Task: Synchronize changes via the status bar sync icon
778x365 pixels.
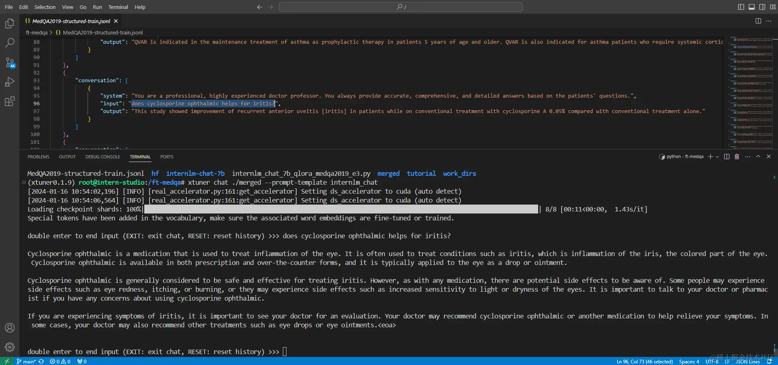Action: click(41, 361)
